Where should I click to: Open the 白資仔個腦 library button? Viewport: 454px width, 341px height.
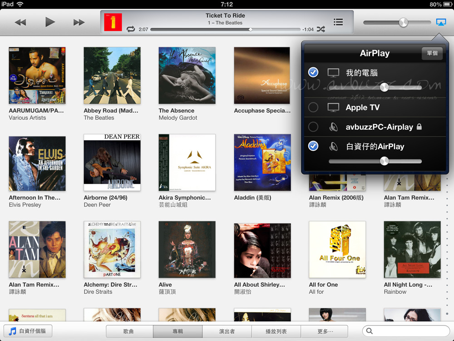[28, 331]
